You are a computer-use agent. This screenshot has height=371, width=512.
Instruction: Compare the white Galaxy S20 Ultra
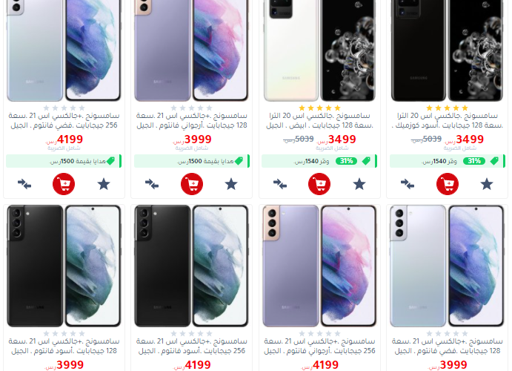point(280,184)
